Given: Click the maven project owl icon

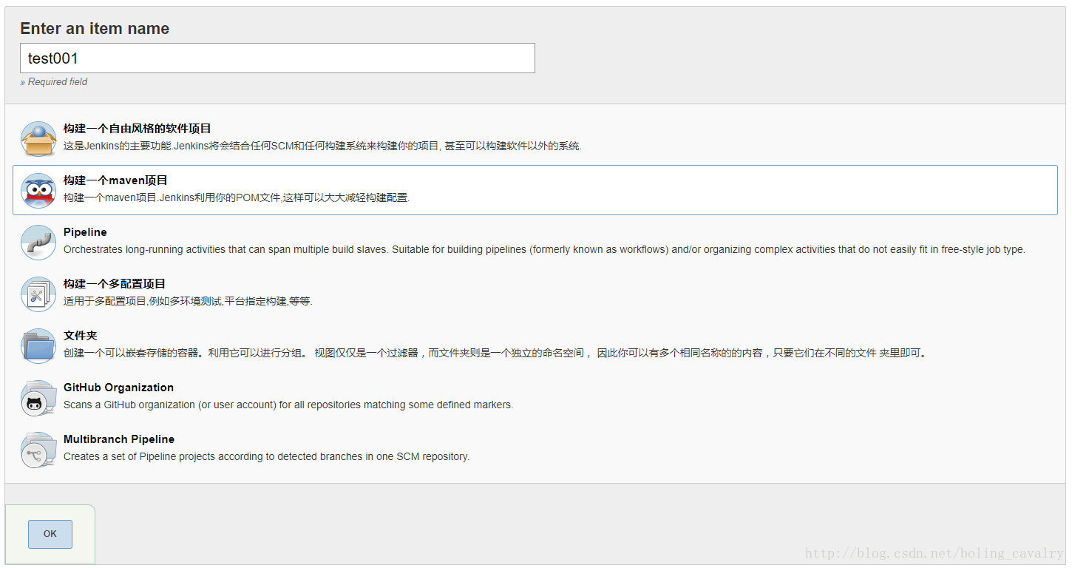Looking at the screenshot, I should (x=38, y=191).
